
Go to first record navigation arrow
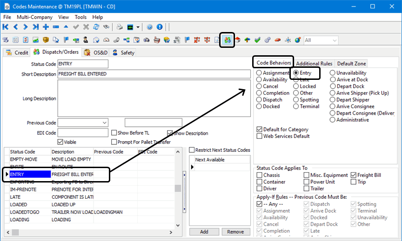[x=6, y=27]
